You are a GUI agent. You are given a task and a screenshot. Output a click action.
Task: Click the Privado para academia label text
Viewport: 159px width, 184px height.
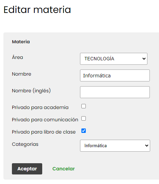(x=40, y=107)
